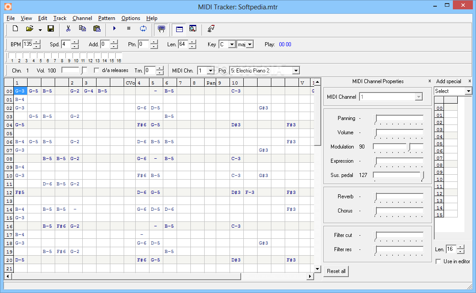The height and width of the screenshot is (293, 476).
Task: Decrease Spd. with the down spinner arrow
Action: tap(75, 46)
